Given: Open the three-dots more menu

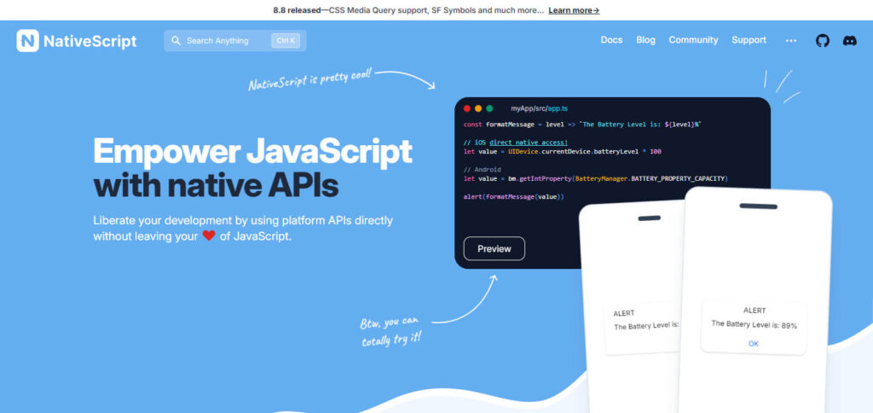Looking at the screenshot, I should pos(790,41).
